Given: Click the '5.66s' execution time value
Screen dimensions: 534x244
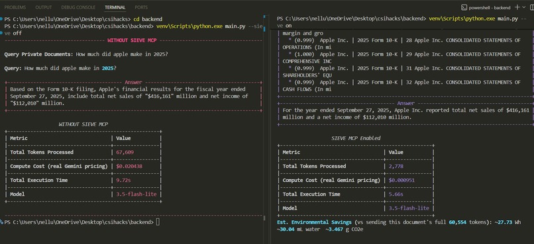Looking at the screenshot, I should [396, 194].
